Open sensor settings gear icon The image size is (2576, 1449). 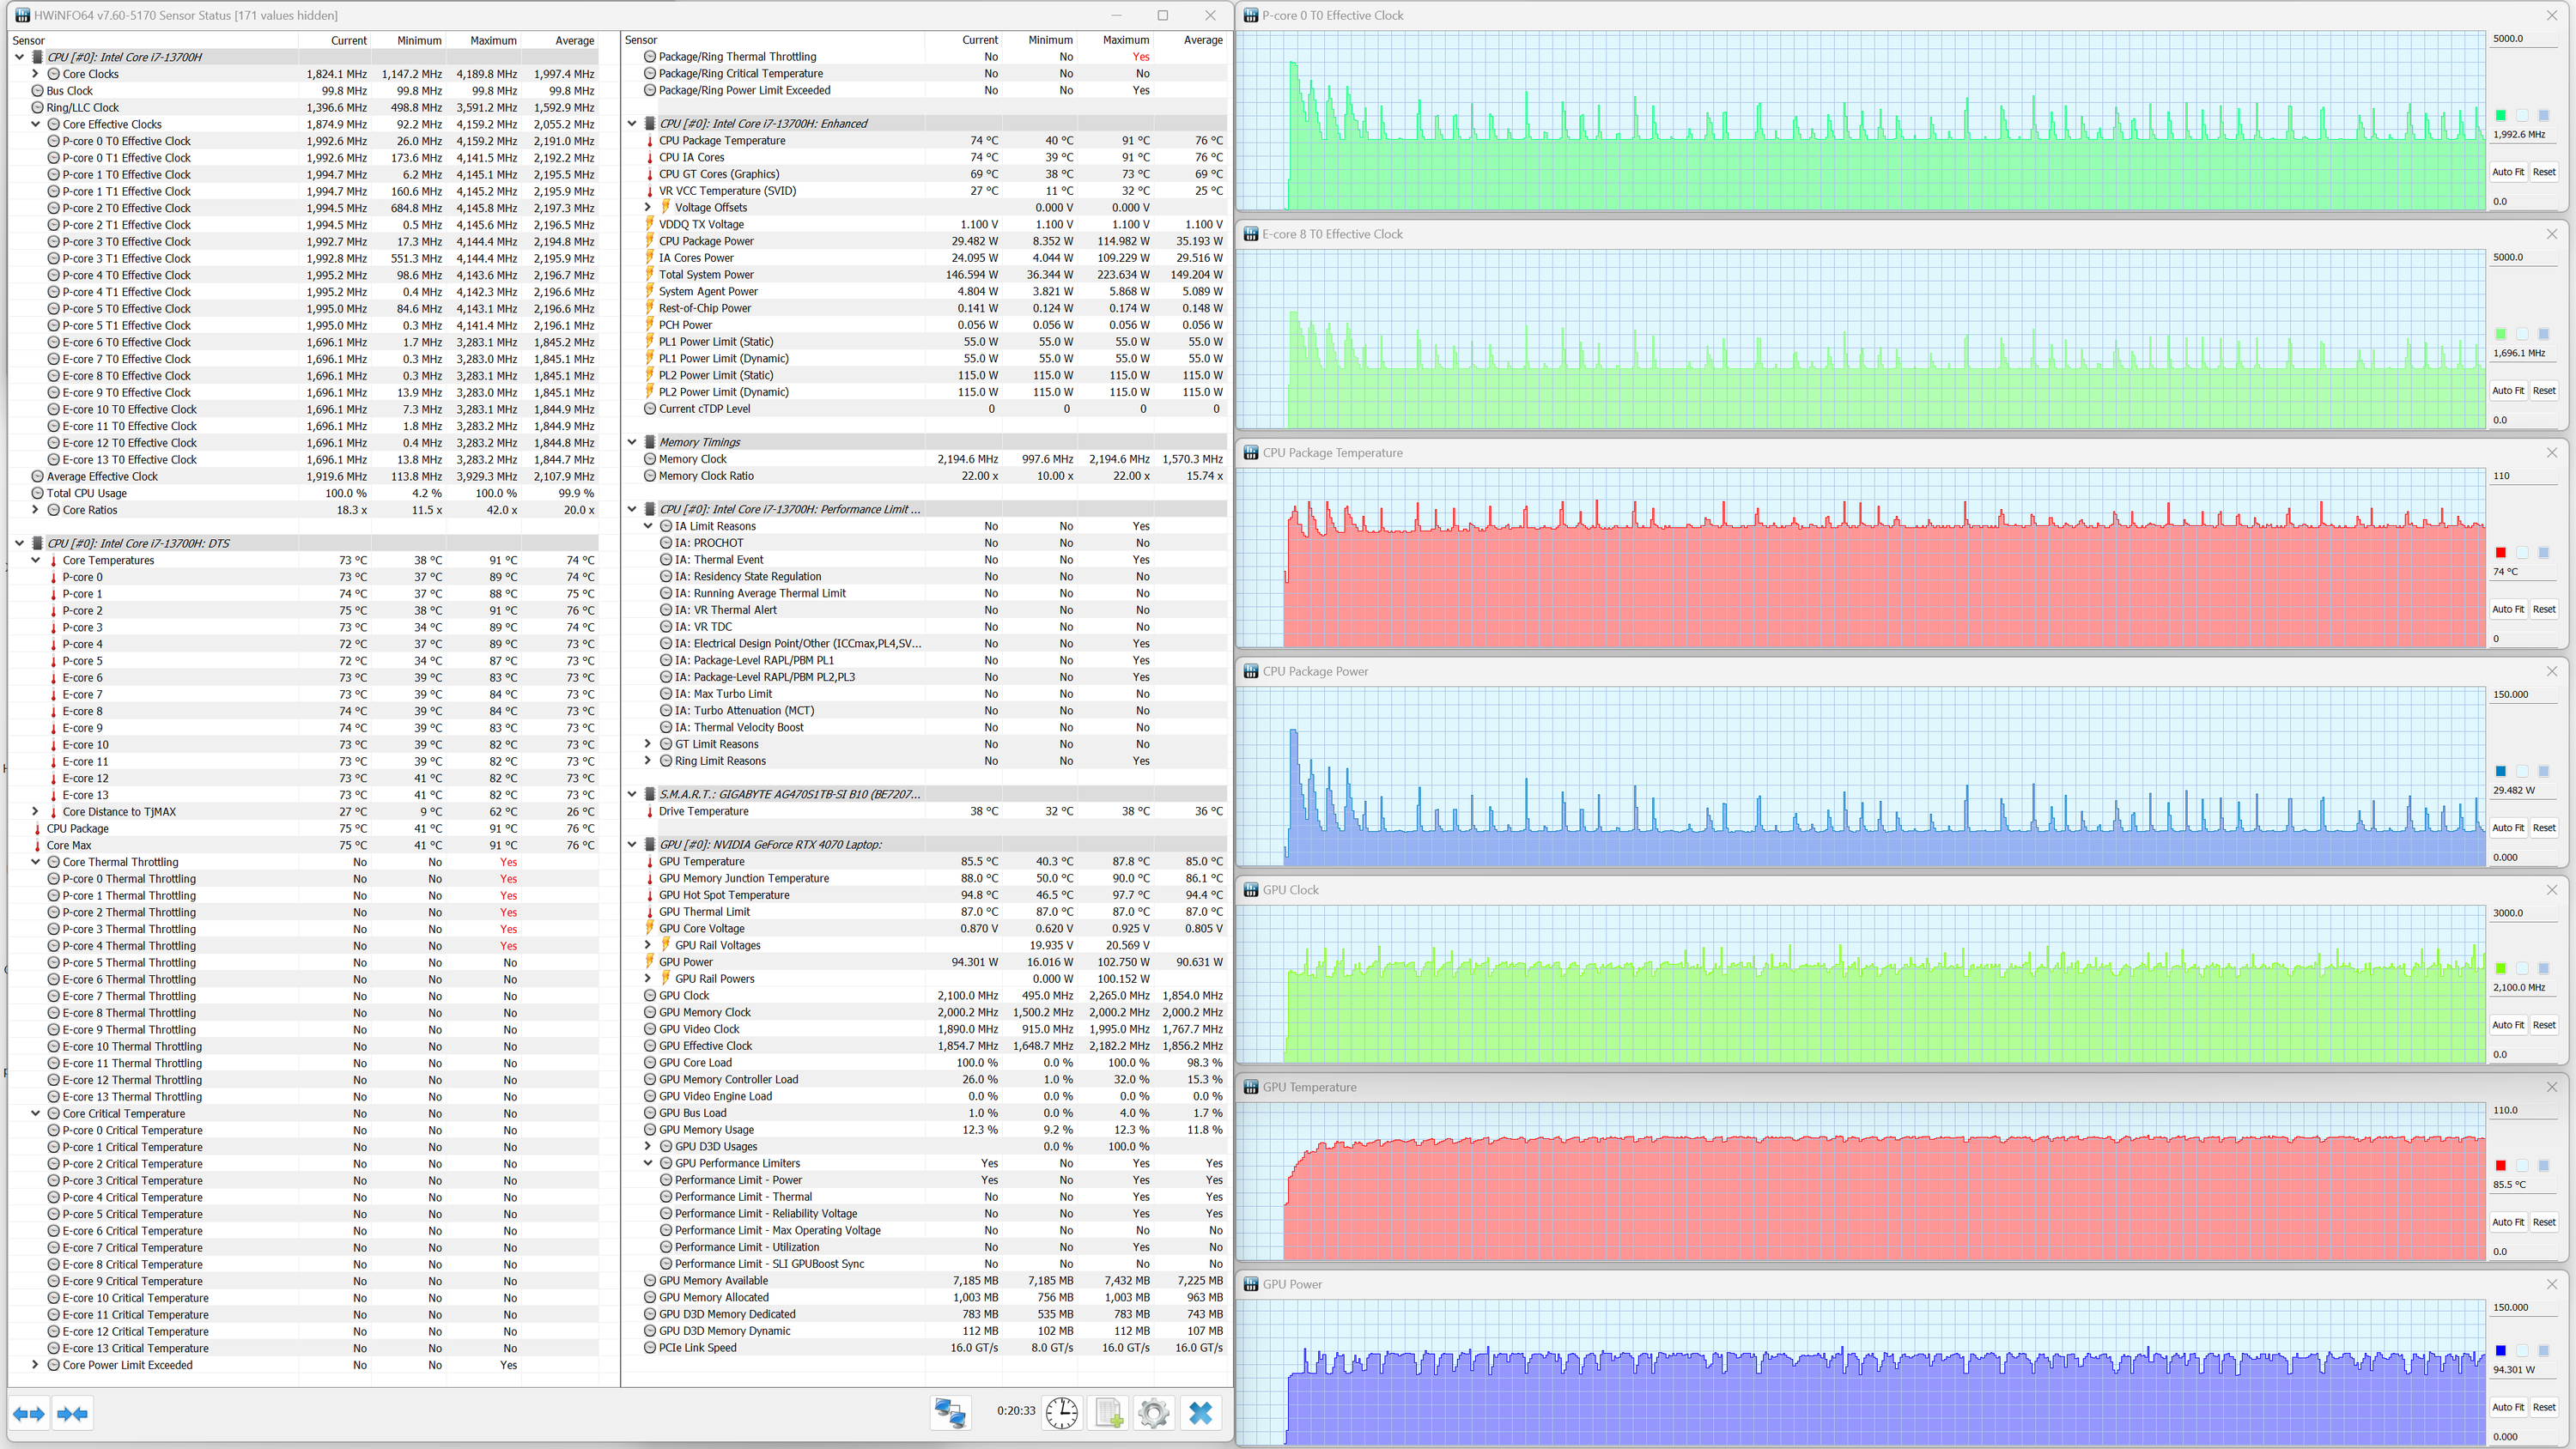click(1153, 1412)
